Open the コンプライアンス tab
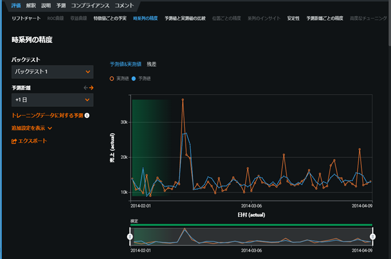 pyautogui.click(x=90, y=6)
